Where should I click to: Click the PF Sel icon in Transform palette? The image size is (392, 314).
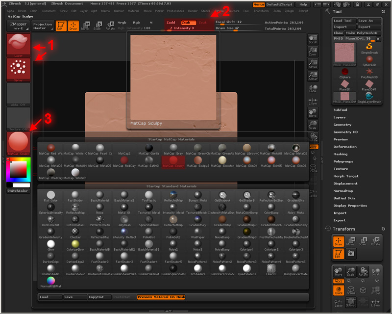point(375,290)
